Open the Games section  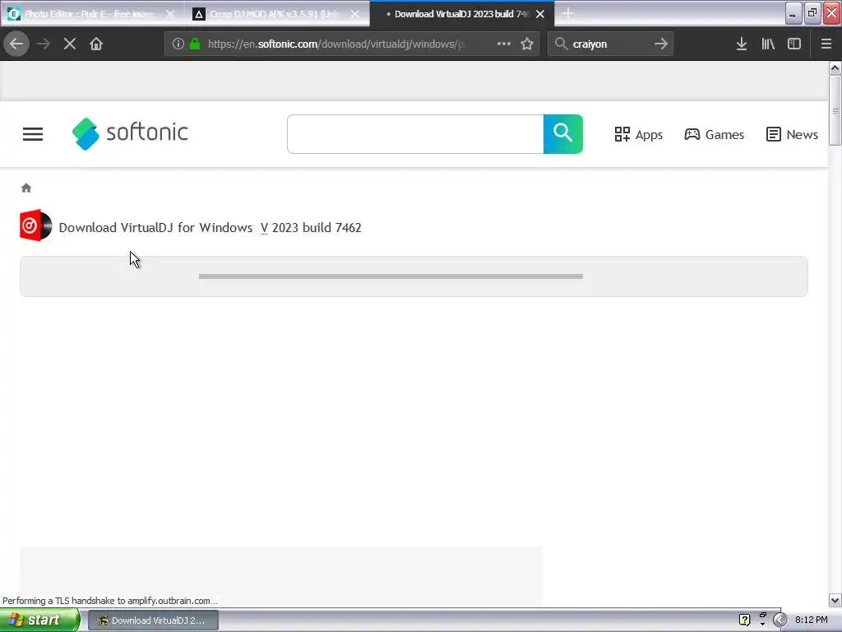click(x=715, y=134)
